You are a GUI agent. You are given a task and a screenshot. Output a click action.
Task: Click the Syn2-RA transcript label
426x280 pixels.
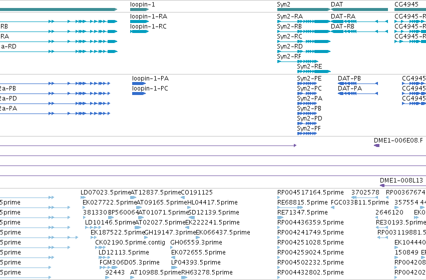(290, 16)
